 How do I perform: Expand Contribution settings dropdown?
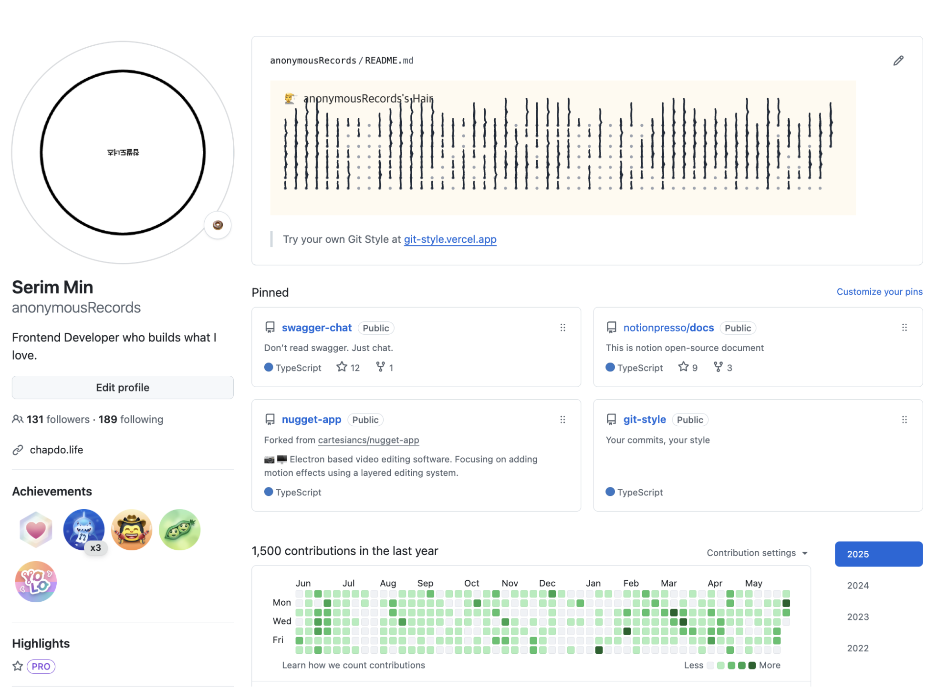[x=757, y=553]
